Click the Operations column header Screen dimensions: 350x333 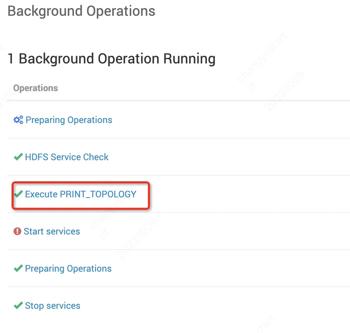pos(35,88)
